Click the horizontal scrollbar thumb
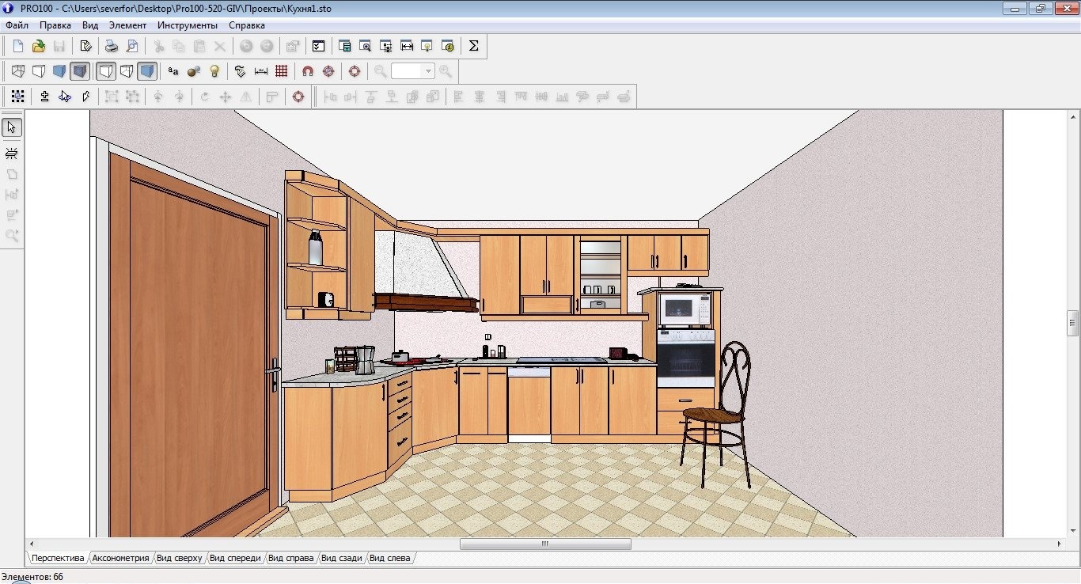 (545, 544)
